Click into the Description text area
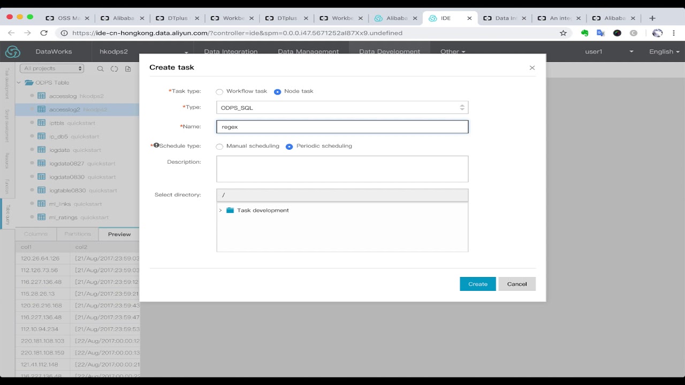Image resolution: width=685 pixels, height=385 pixels. [342, 169]
